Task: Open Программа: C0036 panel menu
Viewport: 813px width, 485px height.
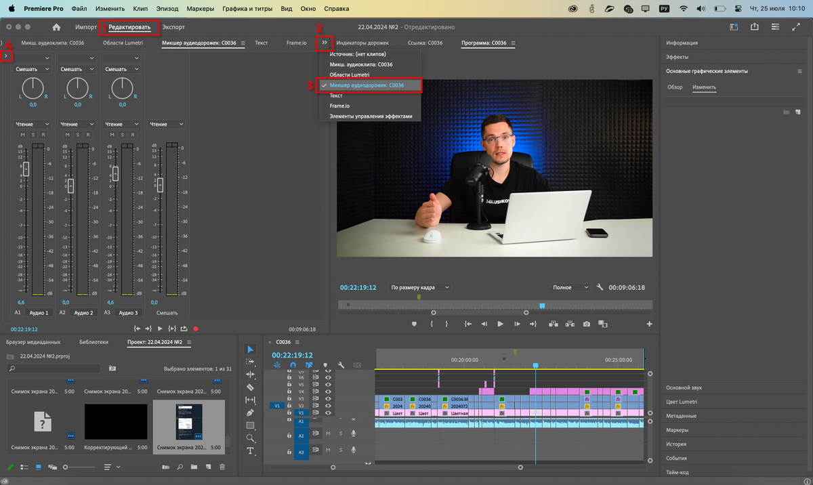Action: 513,43
